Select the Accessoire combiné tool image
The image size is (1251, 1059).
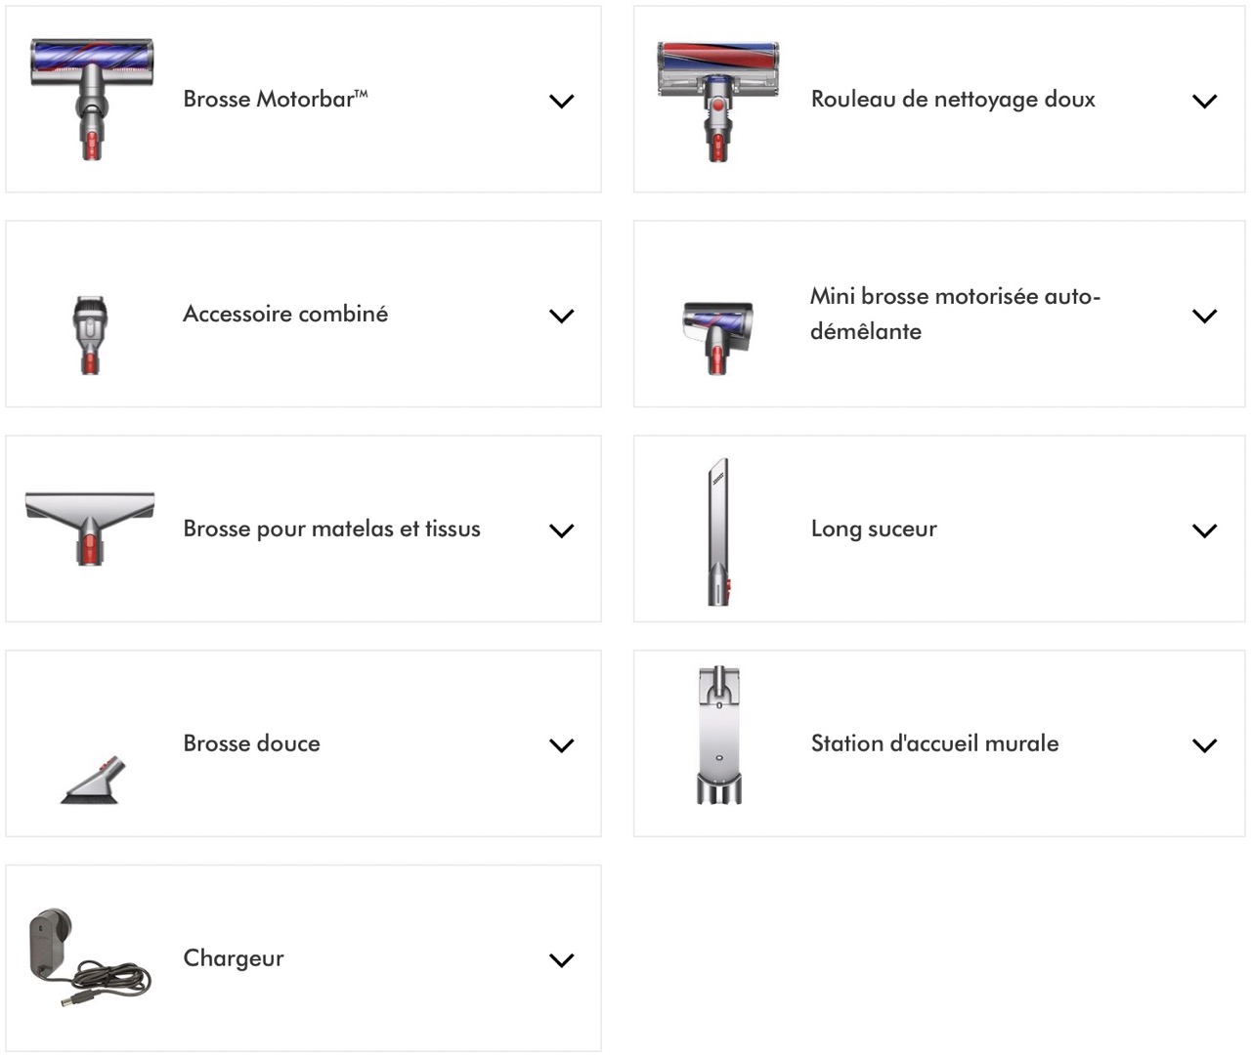coord(89,335)
